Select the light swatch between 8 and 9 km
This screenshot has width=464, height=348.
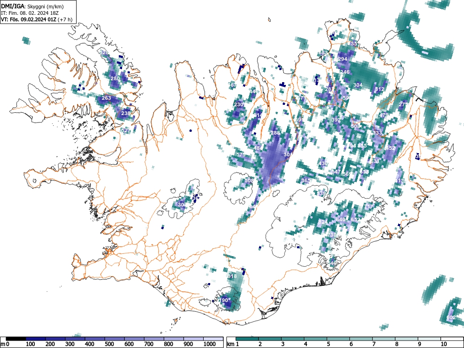point(406,339)
